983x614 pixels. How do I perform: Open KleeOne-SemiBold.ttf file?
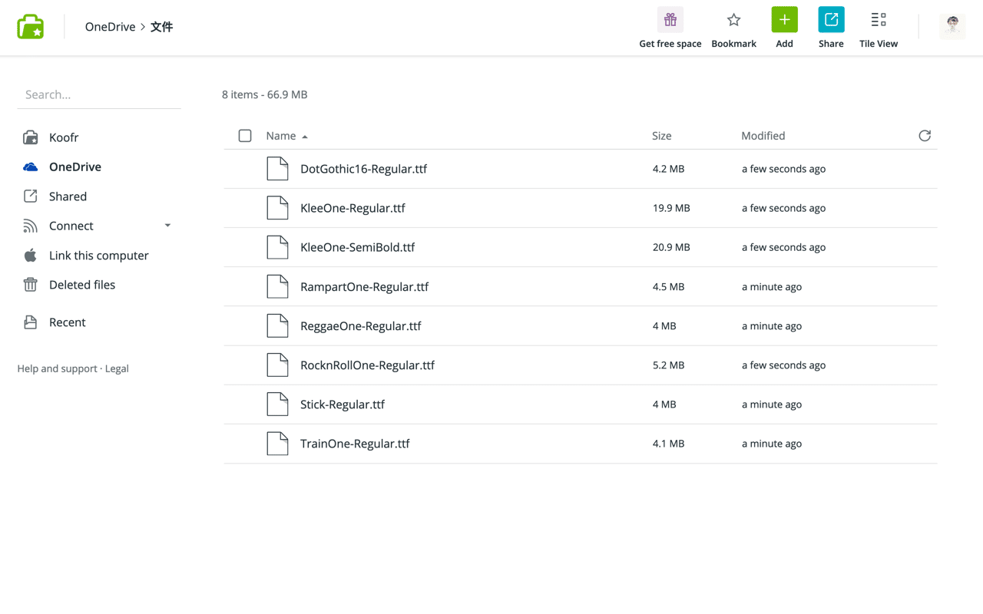coord(357,247)
